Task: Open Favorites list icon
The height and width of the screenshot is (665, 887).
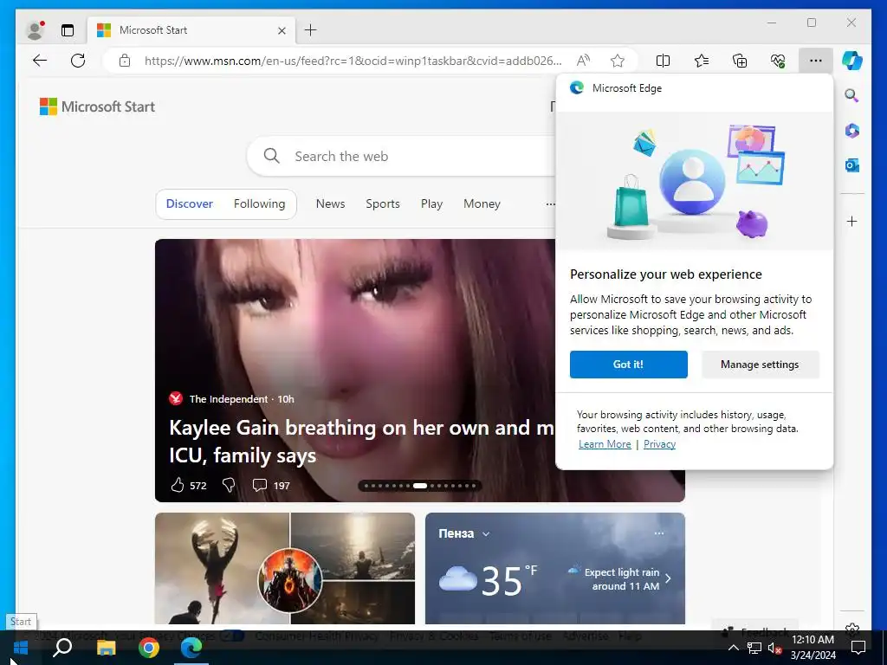Action: 702,61
